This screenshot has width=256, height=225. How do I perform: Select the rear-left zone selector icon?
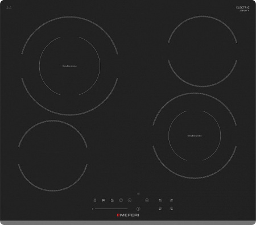(160, 200)
